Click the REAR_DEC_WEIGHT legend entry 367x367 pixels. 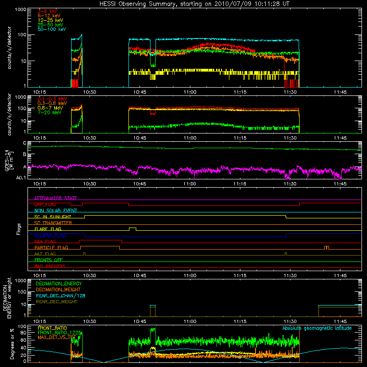(56, 302)
